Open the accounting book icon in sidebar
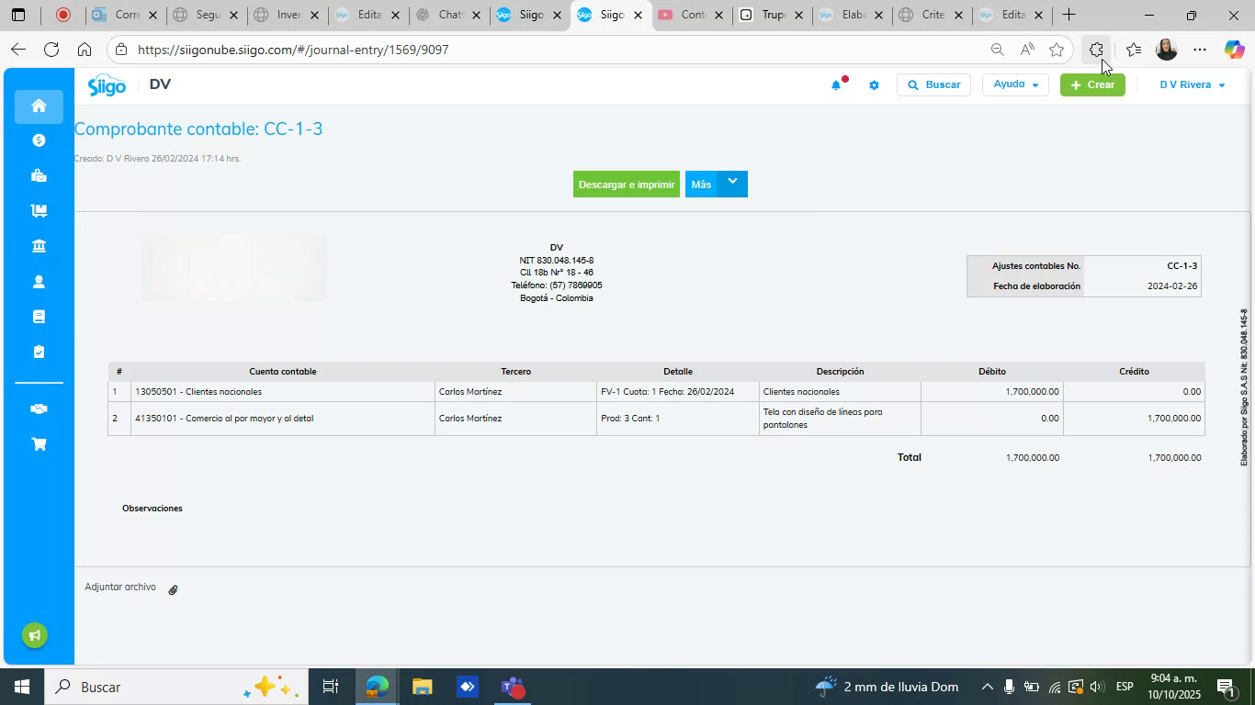The image size is (1255, 705). click(x=39, y=317)
